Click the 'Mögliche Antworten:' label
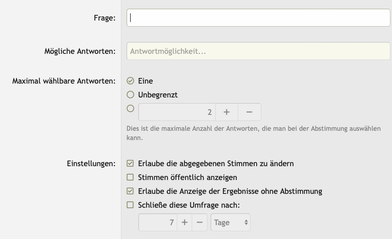392x239 pixels. tap(79, 51)
